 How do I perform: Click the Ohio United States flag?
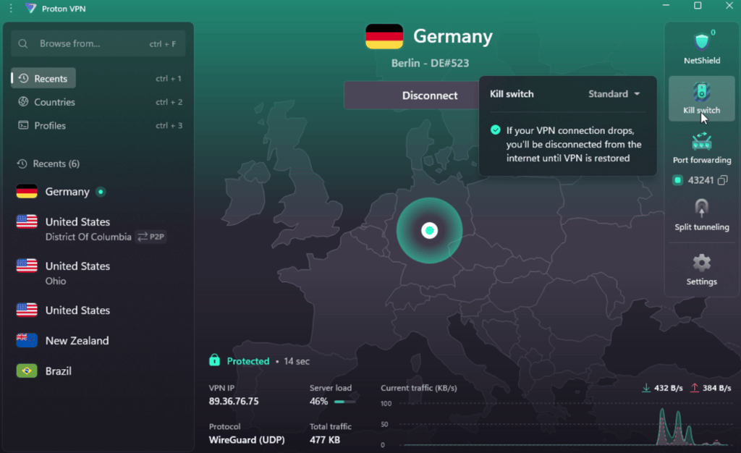[27, 266]
